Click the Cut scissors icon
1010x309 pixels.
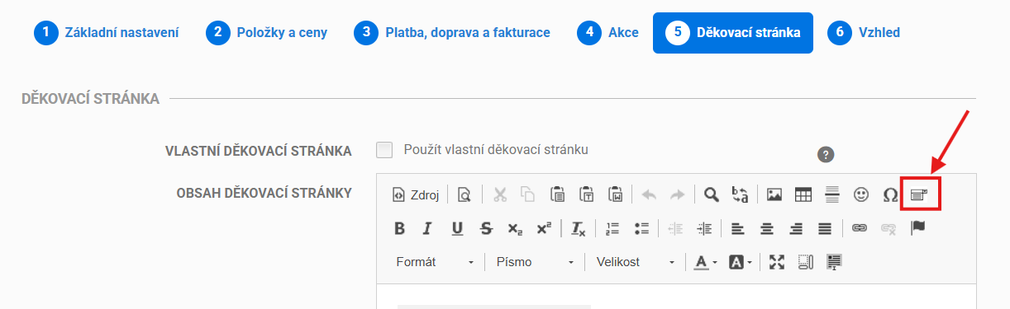(x=500, y=195)
